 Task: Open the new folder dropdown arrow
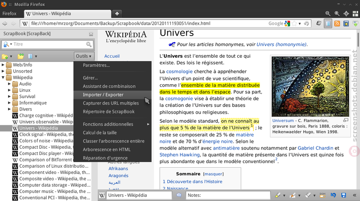click(11, 56)
